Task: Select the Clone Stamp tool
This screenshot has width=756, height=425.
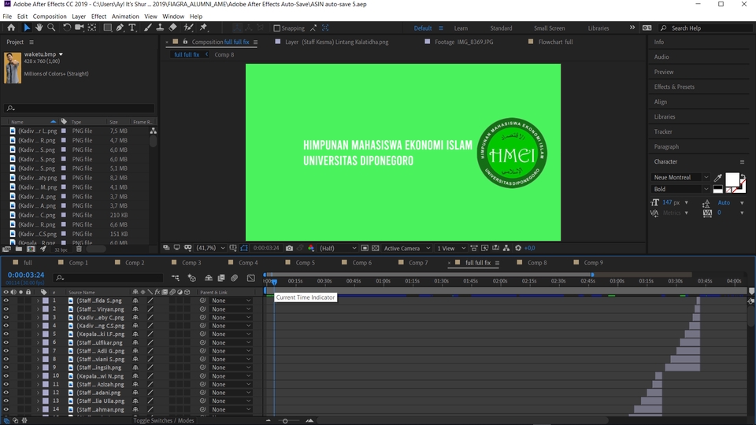Action: [160, 28]
